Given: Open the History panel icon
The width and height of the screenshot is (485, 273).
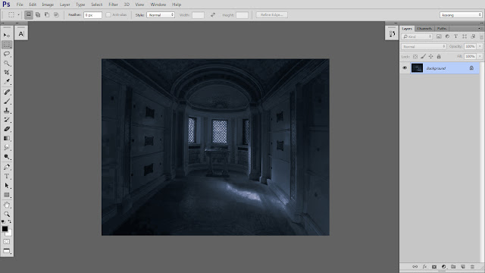Looking at the screenshot, I should click(x=392, y=33).
